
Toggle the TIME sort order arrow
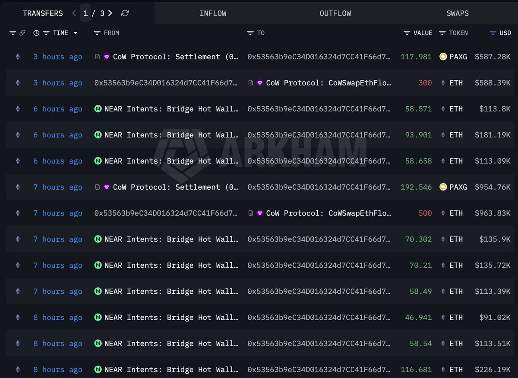(76, 33)
